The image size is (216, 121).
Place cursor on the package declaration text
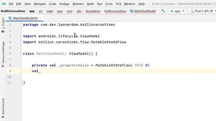[69, 25]
